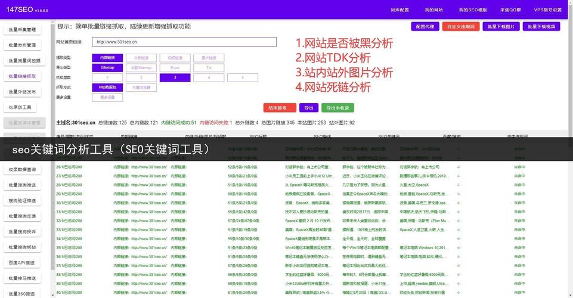Select the 内部链接 crawl type option

click(107, 58)
